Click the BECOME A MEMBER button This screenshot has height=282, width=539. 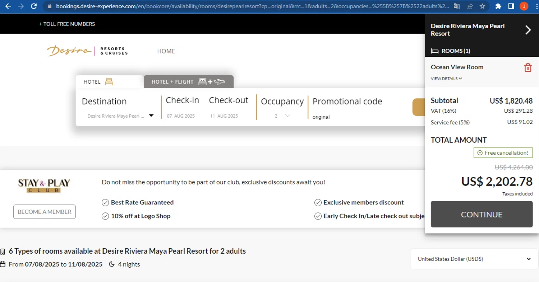(x=45, y=212)
